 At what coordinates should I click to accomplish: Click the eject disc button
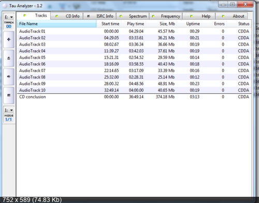pos(9,58)
